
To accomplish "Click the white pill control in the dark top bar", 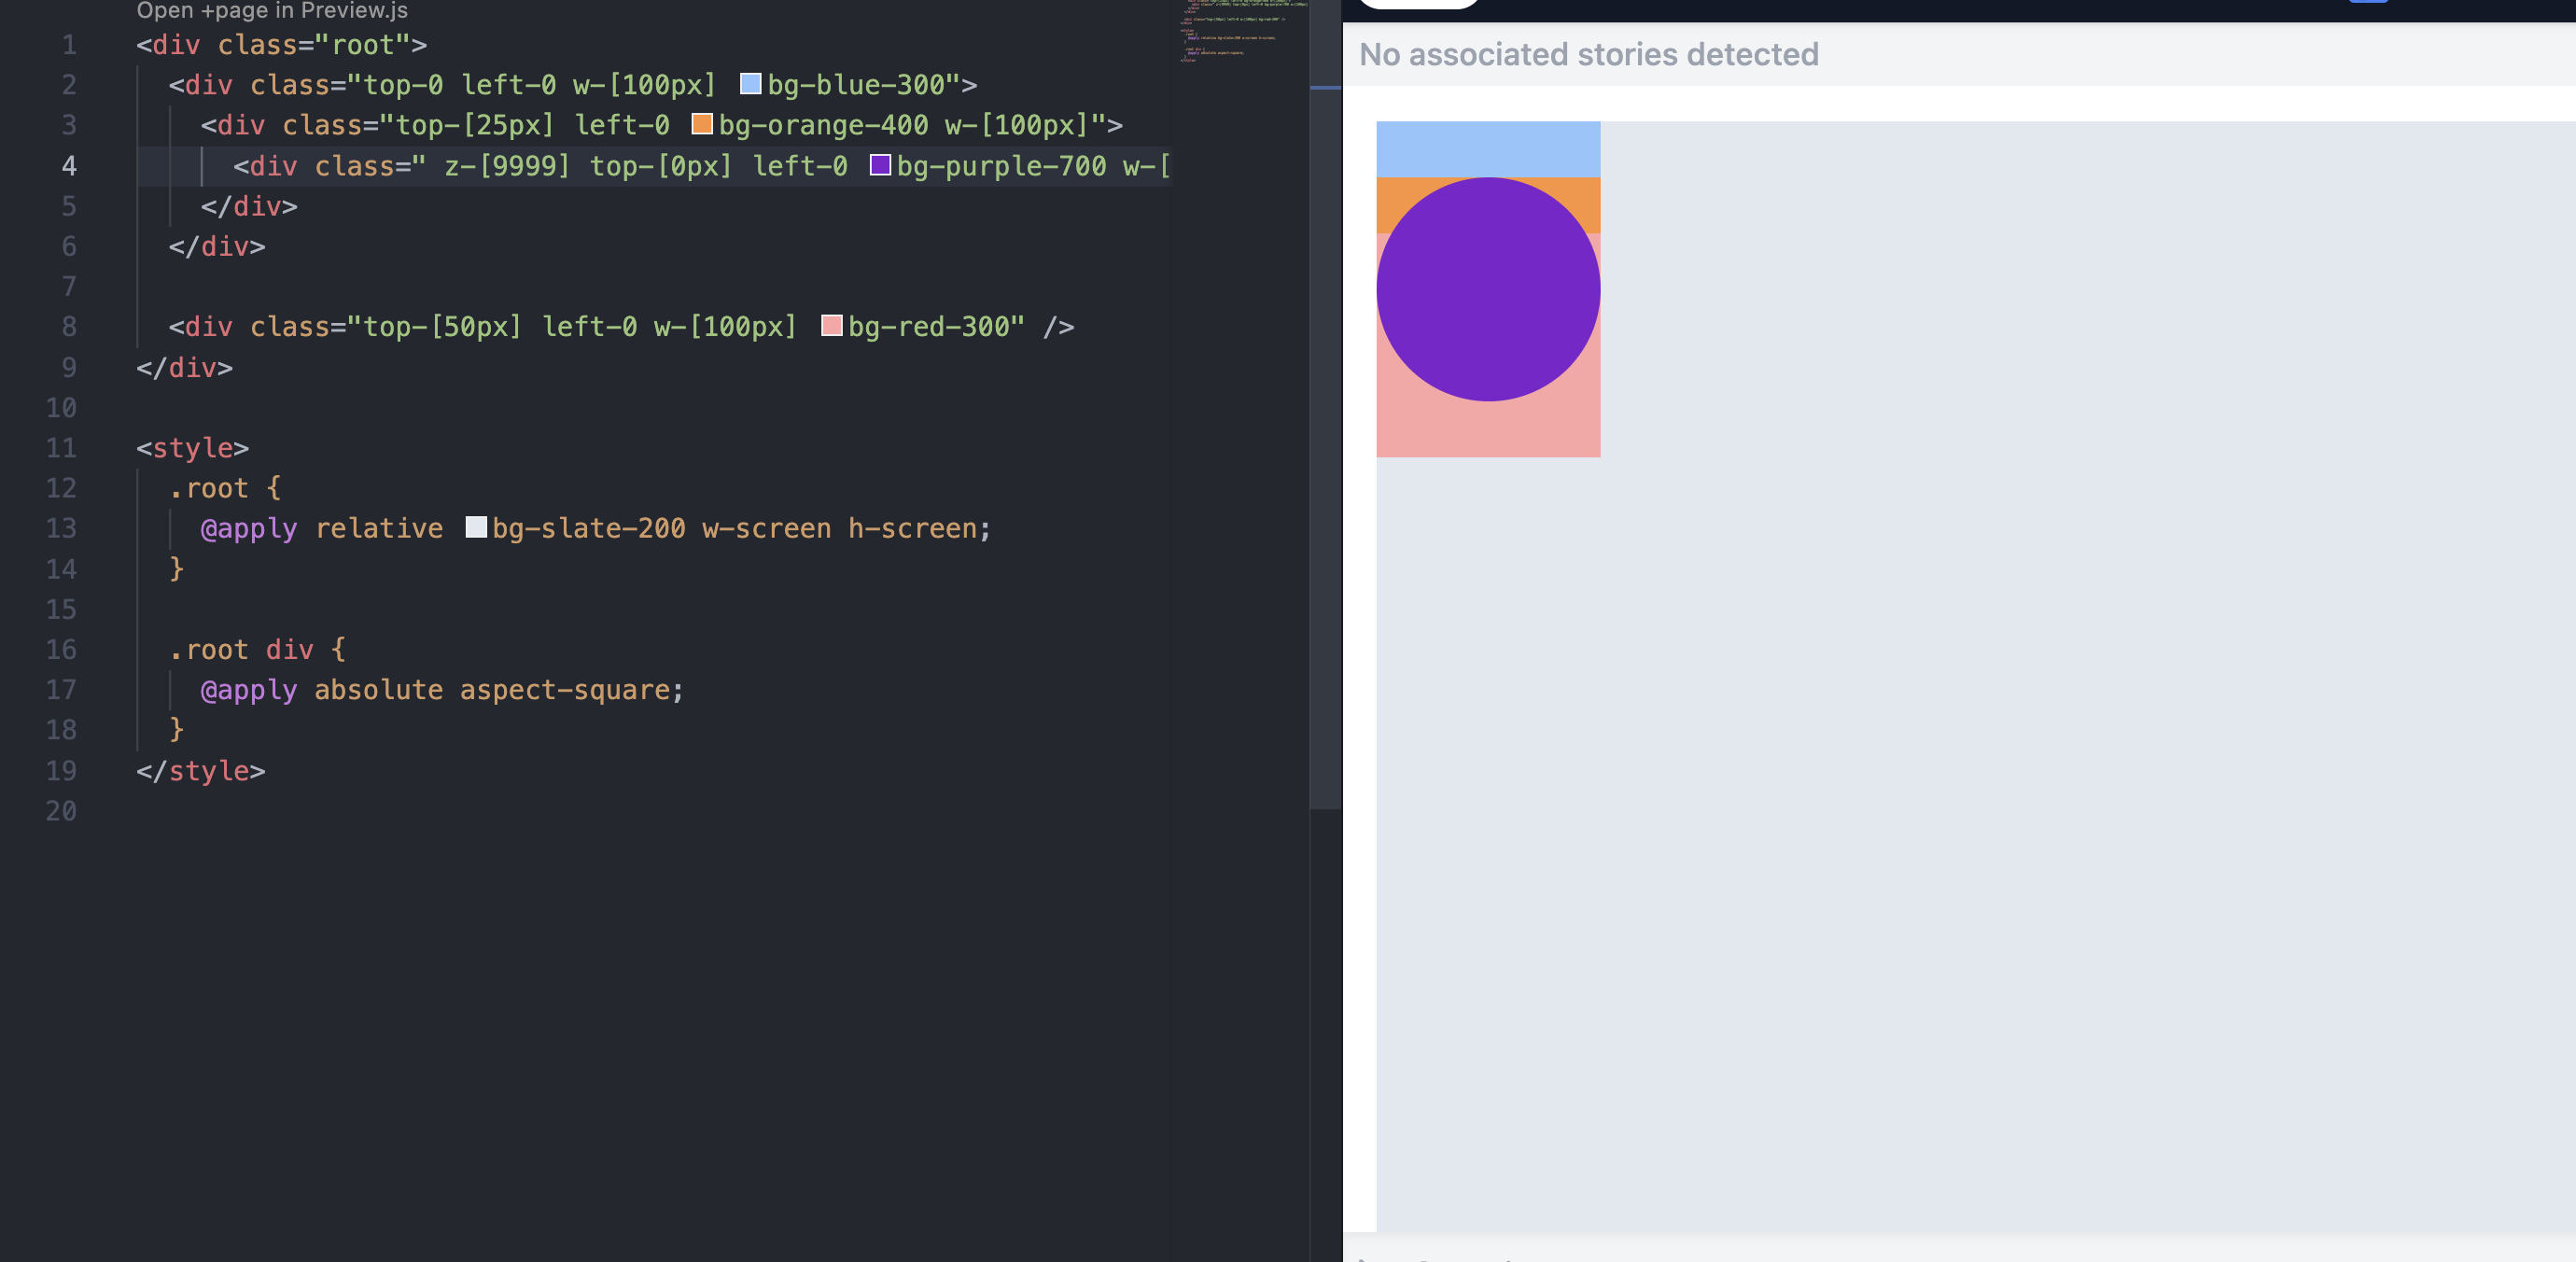I will (x=1418, y=3).
